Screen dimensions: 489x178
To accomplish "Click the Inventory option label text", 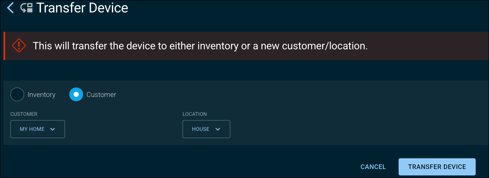I will pos(41,95).
